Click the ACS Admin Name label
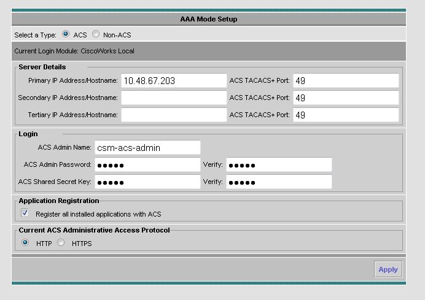425x300 pixels. point(64,147)
